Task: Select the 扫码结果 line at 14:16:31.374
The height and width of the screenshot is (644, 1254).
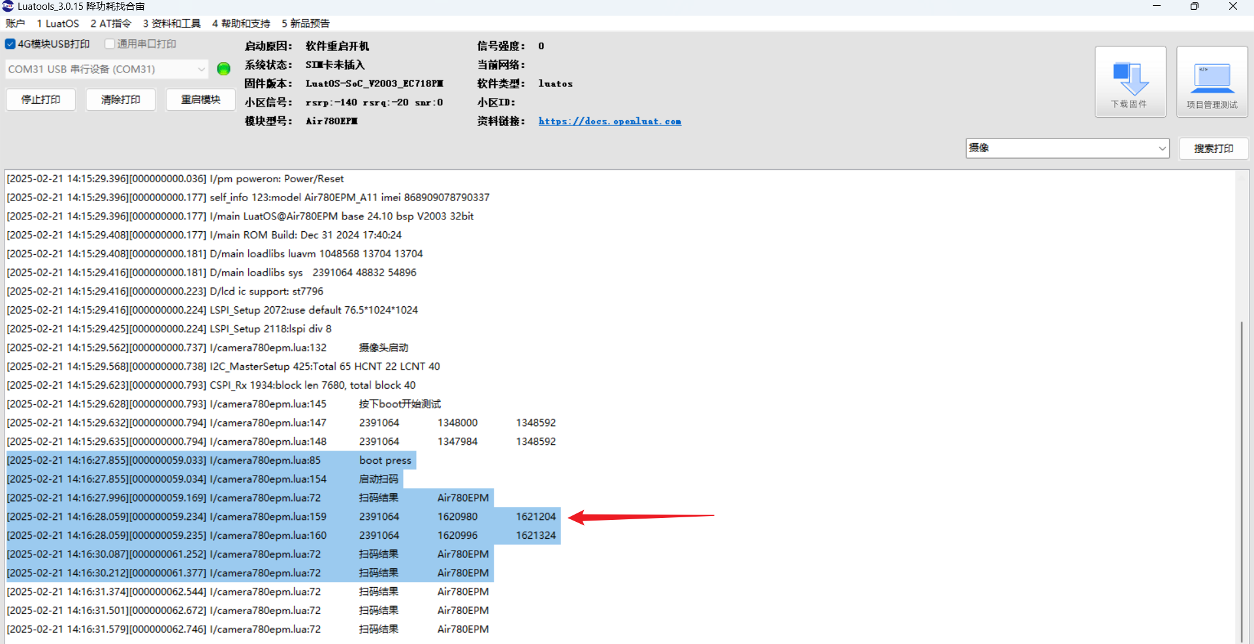Action: click(x=248, y=591)
